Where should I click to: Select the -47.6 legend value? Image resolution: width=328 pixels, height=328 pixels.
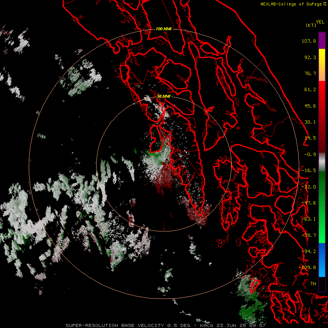pos(309,203)
